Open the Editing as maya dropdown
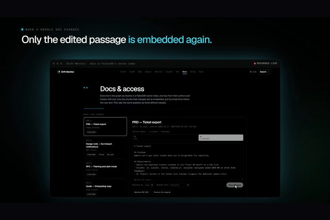330x220 pixels. (x=149, y=185)
